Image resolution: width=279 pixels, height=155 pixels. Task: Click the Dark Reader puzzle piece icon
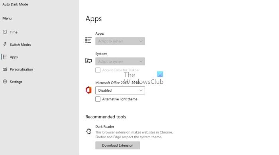coord(88,131)
